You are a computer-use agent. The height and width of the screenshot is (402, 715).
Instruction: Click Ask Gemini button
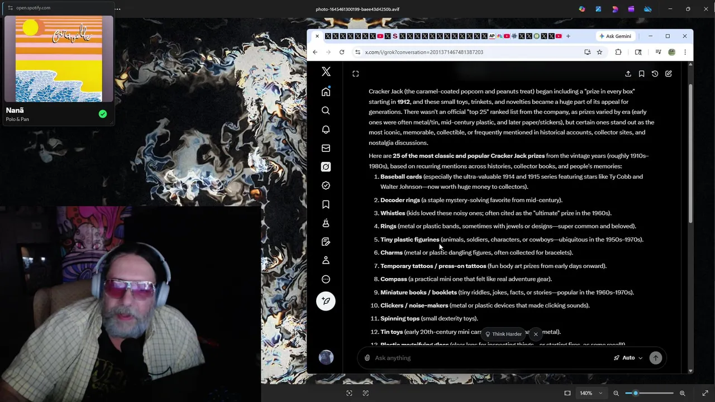click(x=615, y=36)
